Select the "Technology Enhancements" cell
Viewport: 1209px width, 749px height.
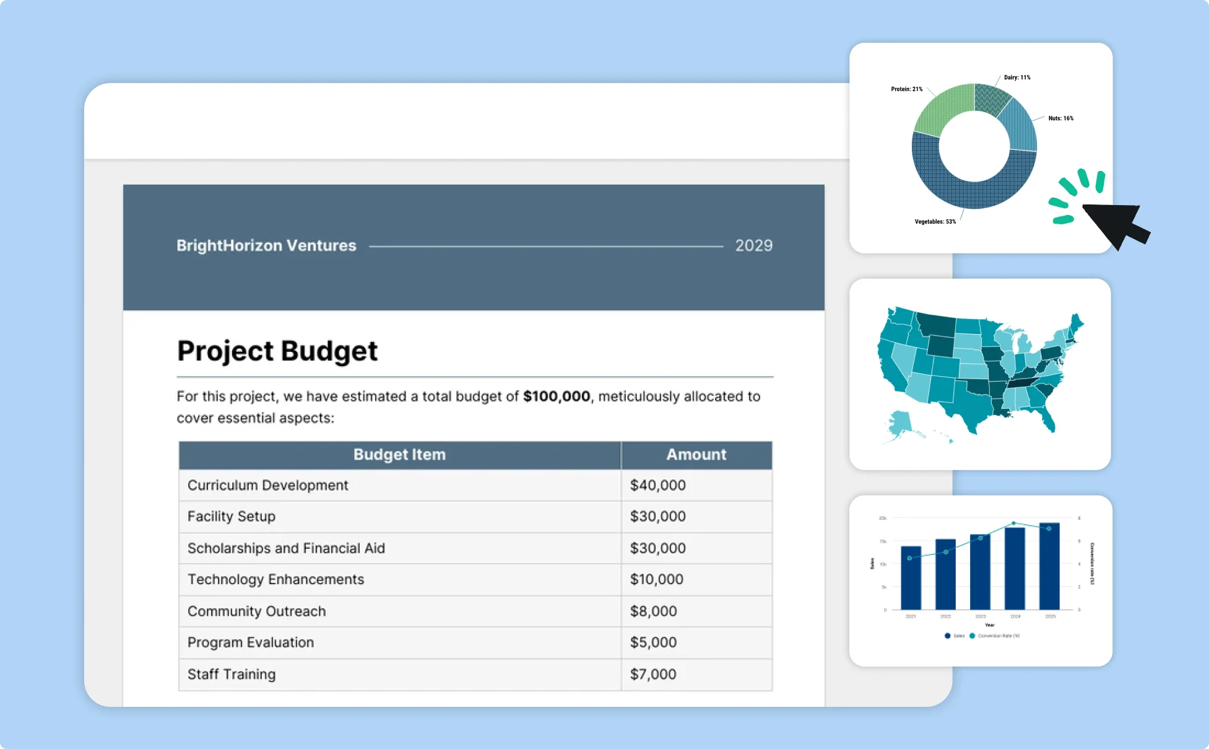pos(399,579)
